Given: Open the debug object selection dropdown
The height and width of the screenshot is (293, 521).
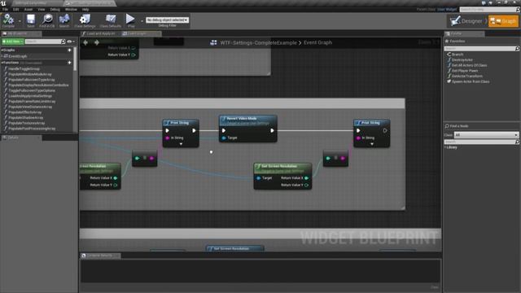Looking at the screenshot, I should (167, 20).
